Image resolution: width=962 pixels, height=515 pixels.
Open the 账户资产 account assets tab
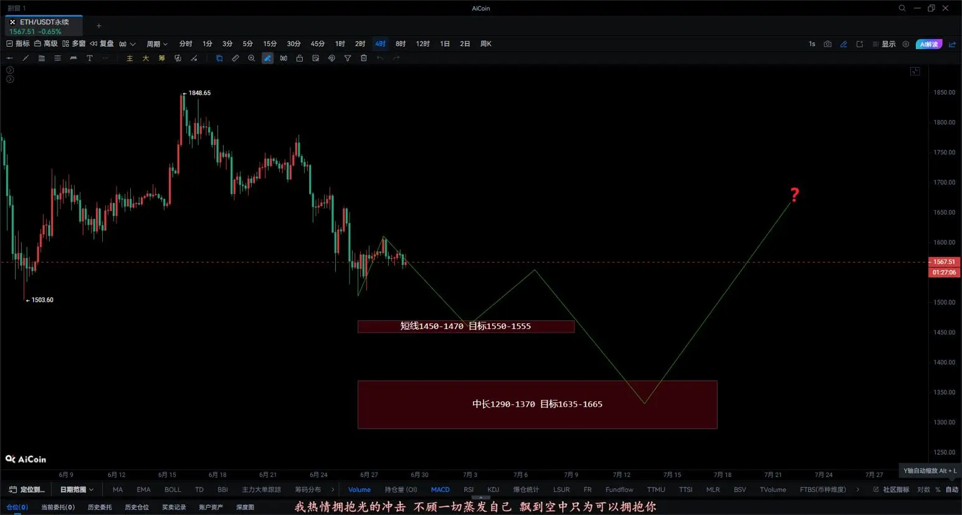pyautogui.click(x=211, y=508)
